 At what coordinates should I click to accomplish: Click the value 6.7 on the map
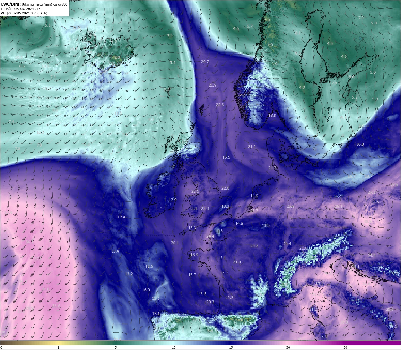pos(250,26)
